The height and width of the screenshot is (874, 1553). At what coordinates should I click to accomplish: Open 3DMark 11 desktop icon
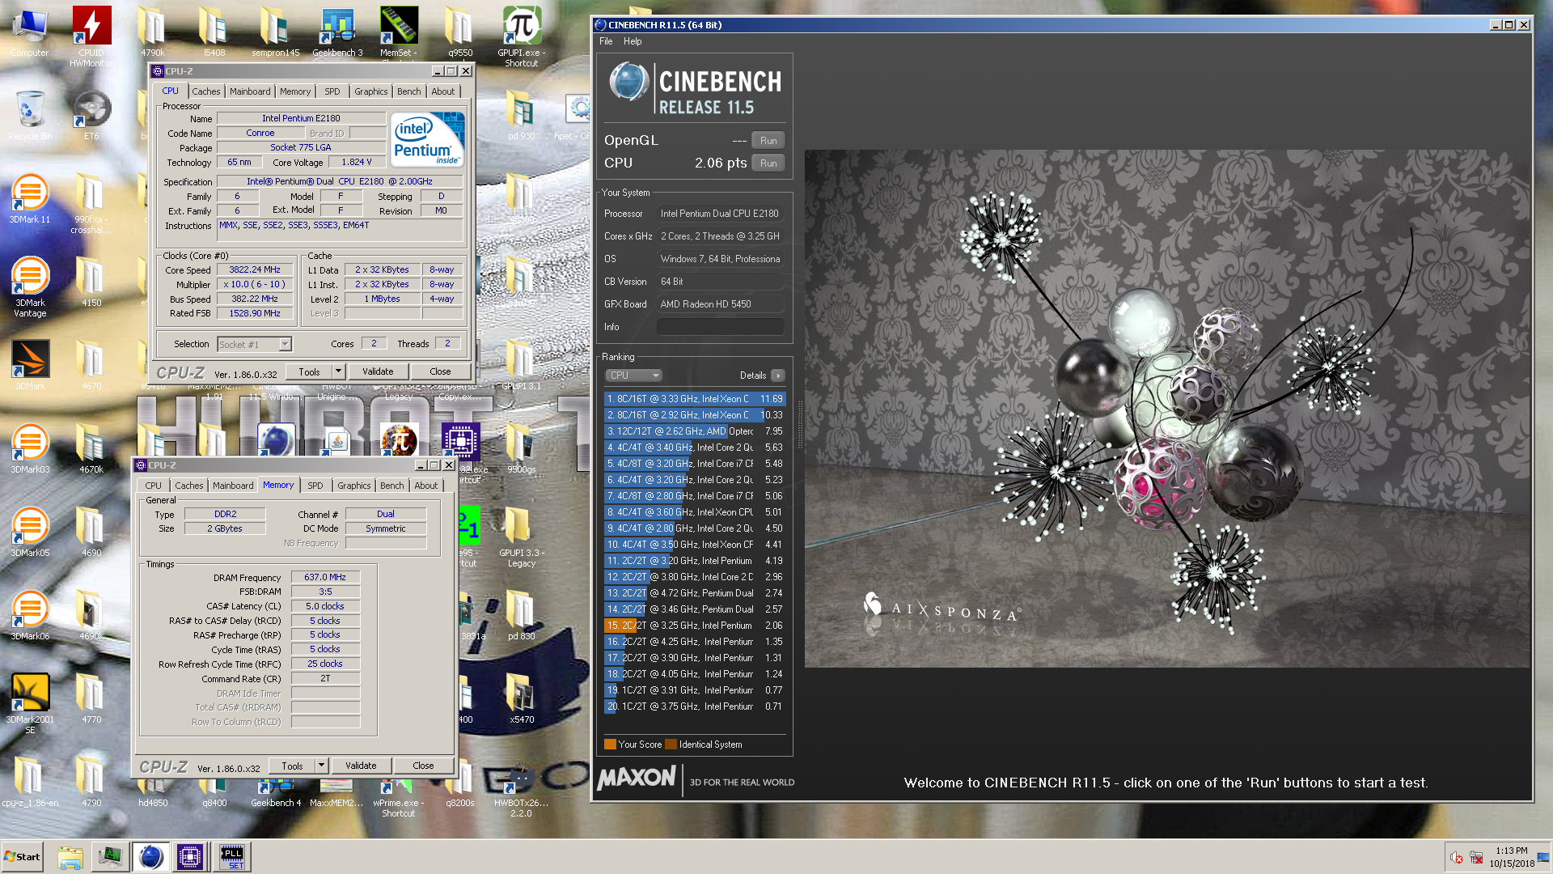point(30,199)
